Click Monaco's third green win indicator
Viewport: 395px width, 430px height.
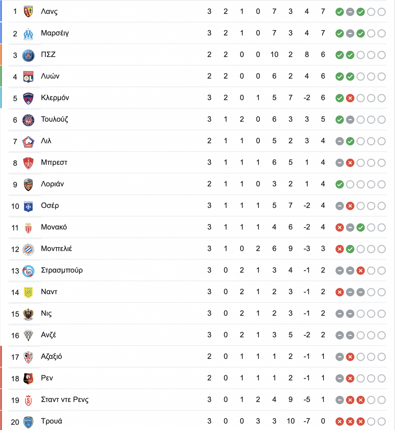361,228
